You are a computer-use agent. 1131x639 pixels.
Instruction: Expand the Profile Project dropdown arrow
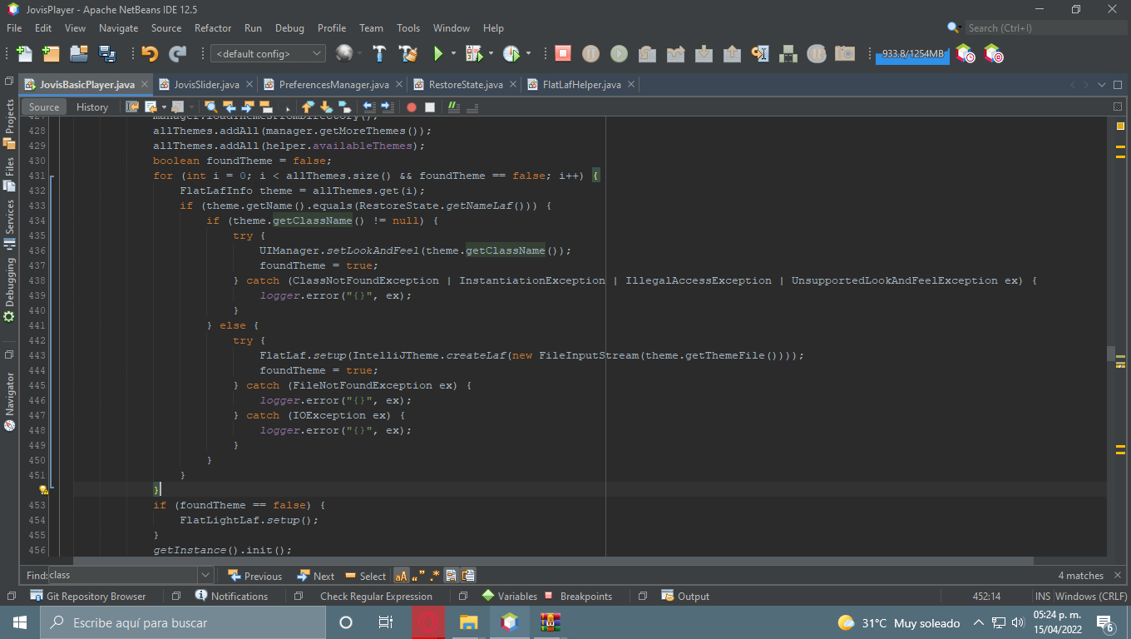(x=528, y=54)
